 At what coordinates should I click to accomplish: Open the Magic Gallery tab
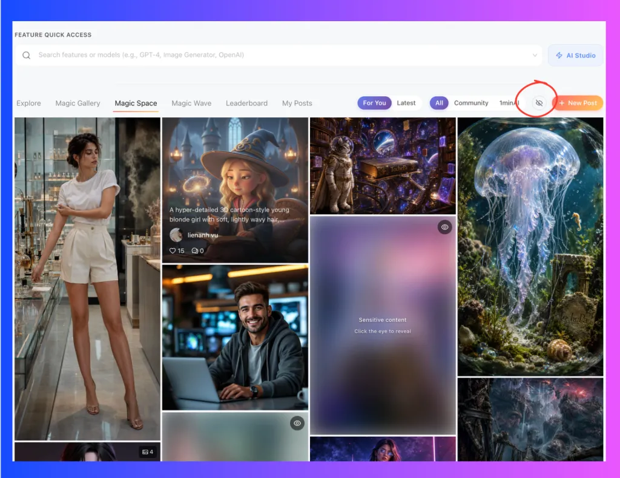pyautogui.click(x=77, y=103)
